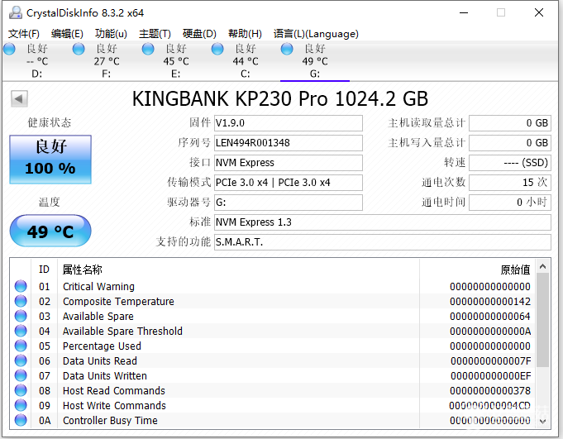Viewport: 563px width, 439px height.
Task: Select the Data Units Written attribute name
Action: [x=105, y=376]
